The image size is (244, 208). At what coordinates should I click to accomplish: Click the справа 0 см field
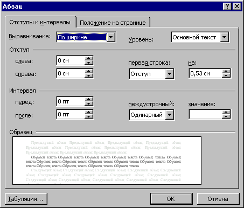(x=71, y=73)
